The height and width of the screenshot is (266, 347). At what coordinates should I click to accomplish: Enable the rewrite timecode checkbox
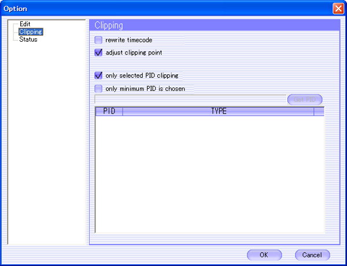[98, 40]
